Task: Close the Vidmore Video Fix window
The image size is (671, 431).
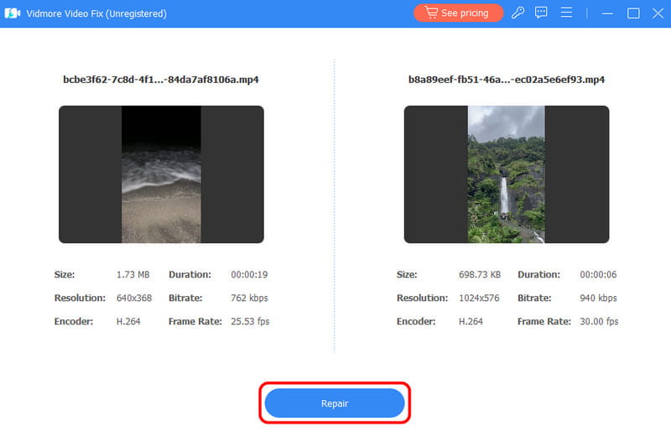Action: coord(657,13)
